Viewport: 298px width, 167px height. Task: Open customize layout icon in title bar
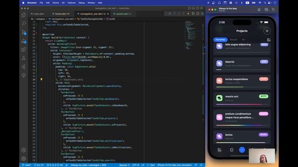tap(202, 8)
